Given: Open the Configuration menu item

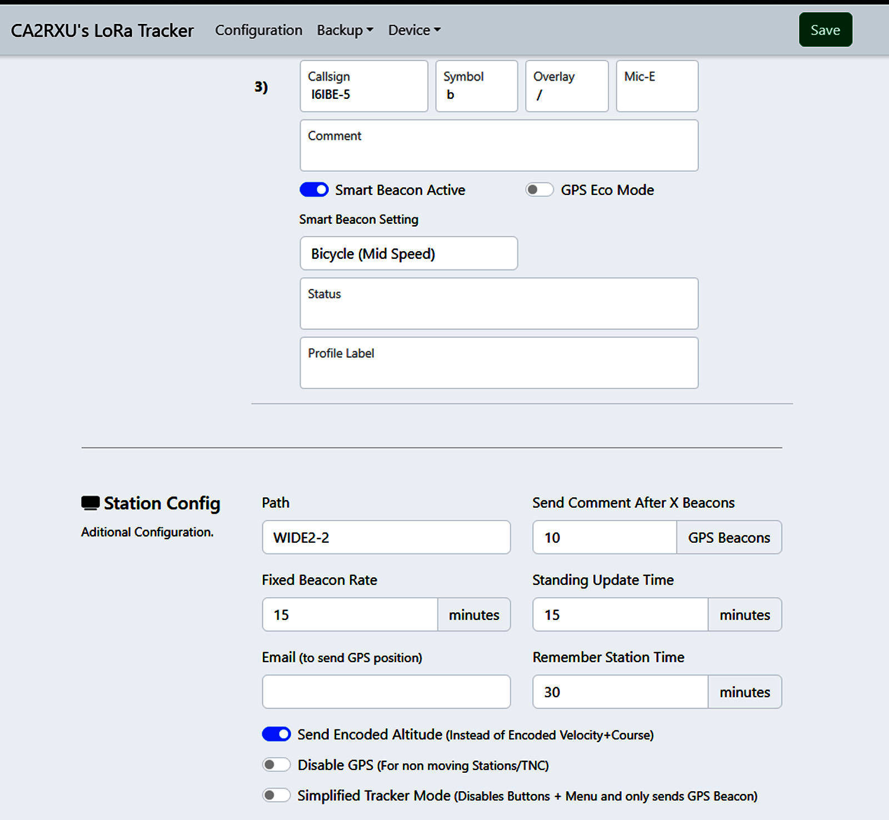Looking at the screenshot, I should [x=258, y=30].
